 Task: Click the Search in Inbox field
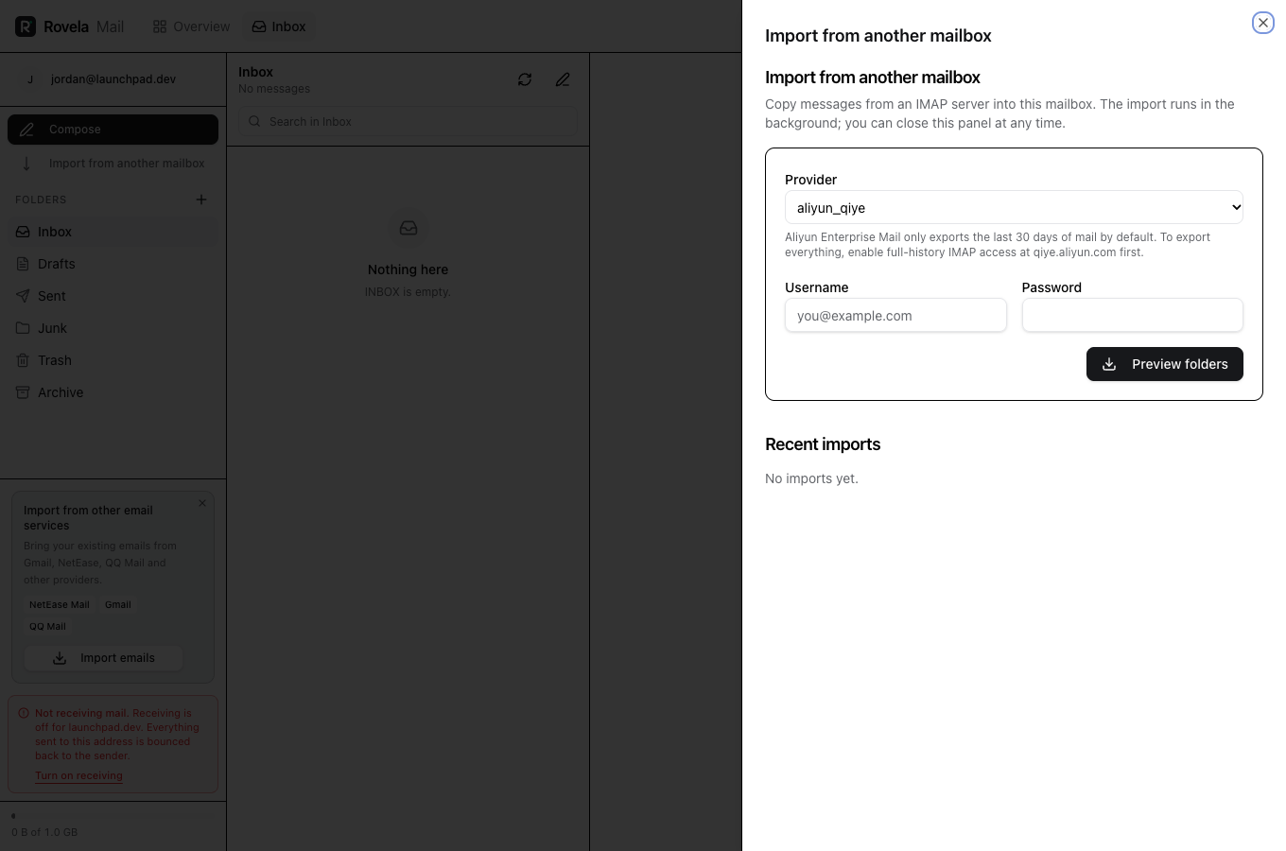tap(408, 121)
